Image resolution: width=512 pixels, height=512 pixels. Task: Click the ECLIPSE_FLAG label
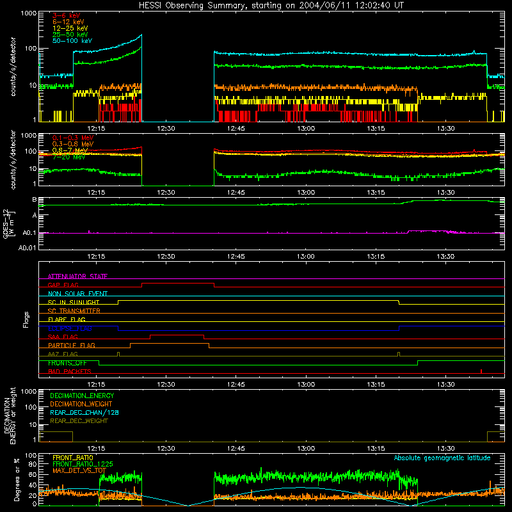tap(70, 328)
